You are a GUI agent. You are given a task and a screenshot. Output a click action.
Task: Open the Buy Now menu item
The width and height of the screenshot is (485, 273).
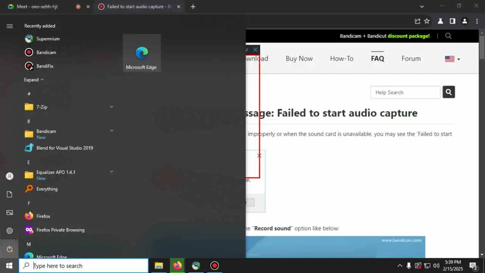(299, 58)
